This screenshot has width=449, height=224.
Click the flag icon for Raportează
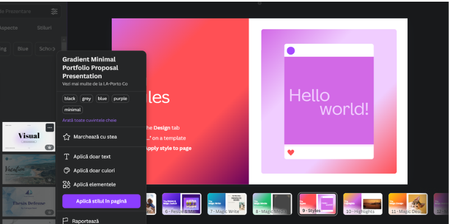click(66, 221)
